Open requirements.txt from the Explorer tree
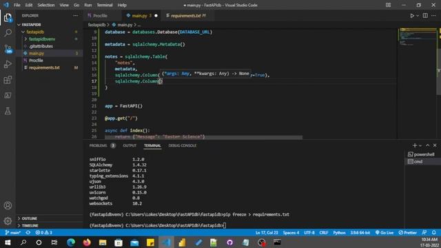Screen dimensions: 441x248 [x=44, y=68]
